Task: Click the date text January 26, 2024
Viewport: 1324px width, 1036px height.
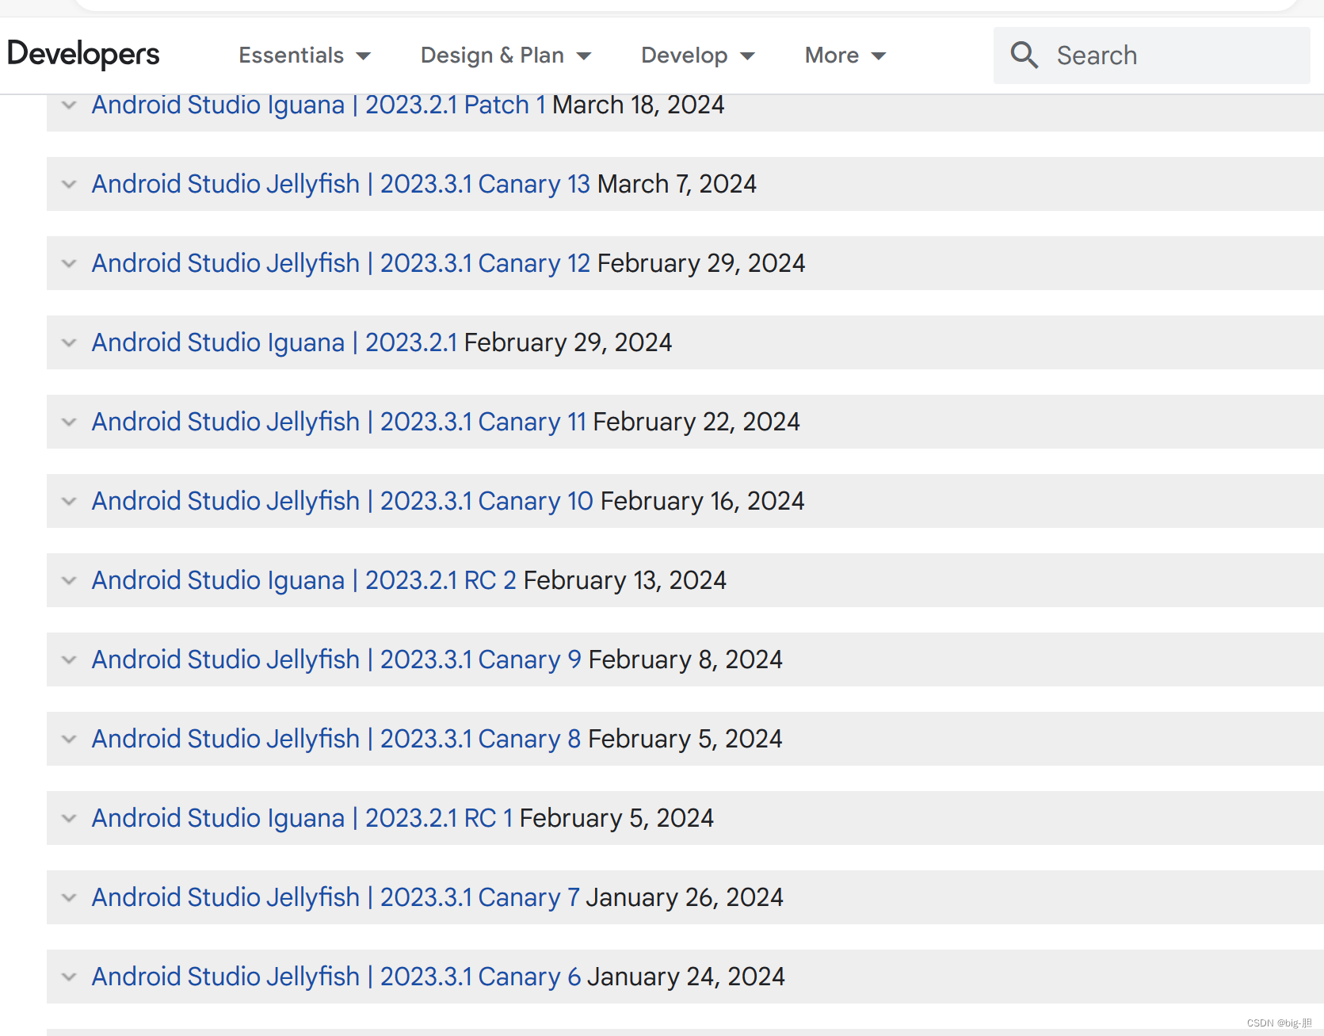Action: (x=685, y=897)
